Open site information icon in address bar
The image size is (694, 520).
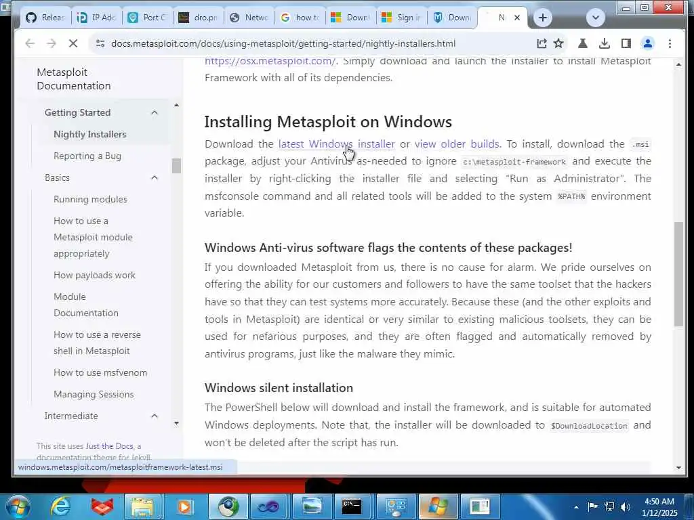100,43
